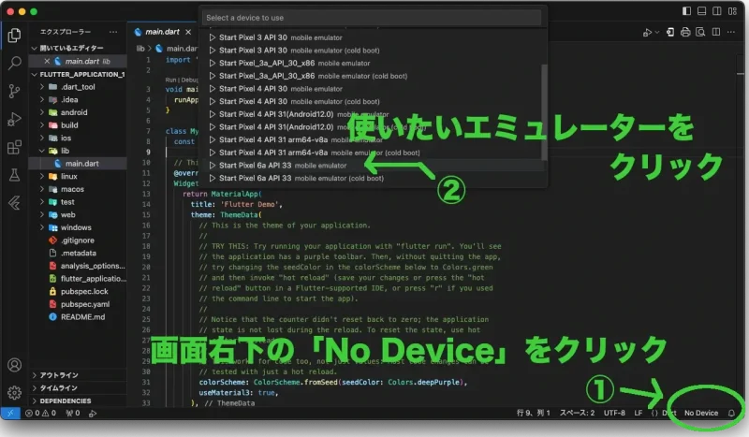
Task: Toggle secondary sidebar layout icon
Action: coord(717,11)
